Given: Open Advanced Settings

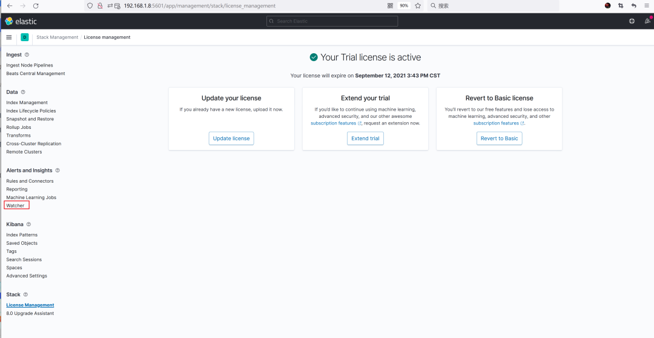Looking at the screenshot, I should (27, 276).
